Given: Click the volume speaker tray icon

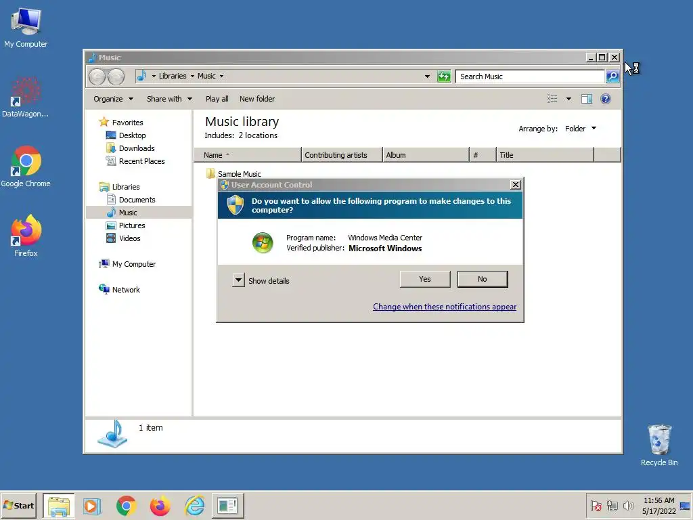Looking at the screenshot, I should 628,506.
